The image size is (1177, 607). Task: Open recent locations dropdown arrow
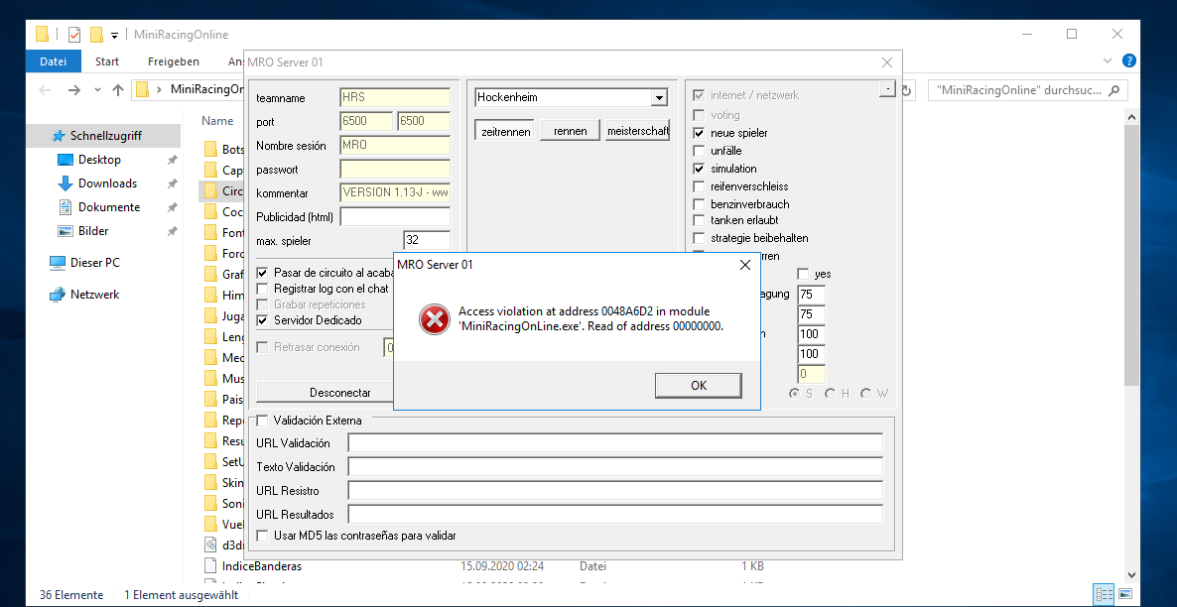pyautogui.click(x=97, y=90)
